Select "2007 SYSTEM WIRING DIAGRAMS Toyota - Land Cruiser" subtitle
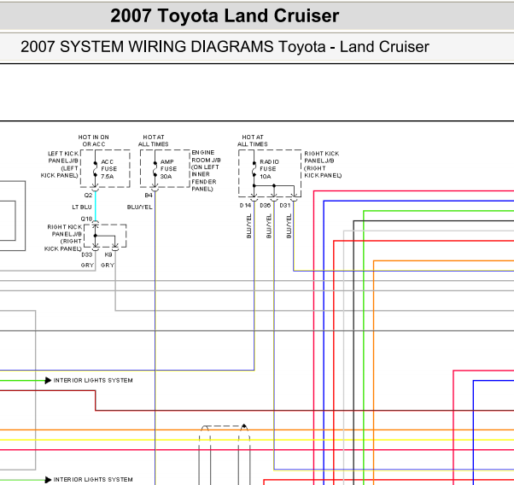Image resolution: width=514 pixels, height=485 pixels. pyautogui.click(x=225, y=47)
